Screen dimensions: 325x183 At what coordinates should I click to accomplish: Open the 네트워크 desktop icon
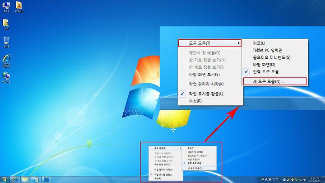[x=6, y=77]
